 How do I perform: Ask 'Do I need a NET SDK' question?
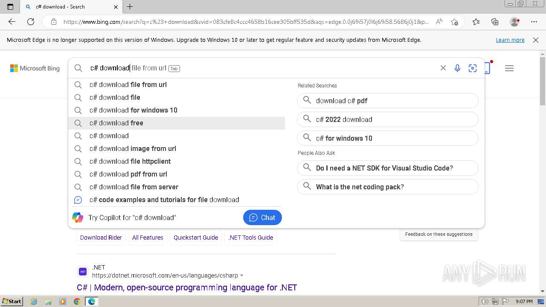click(x=388, y=168)
